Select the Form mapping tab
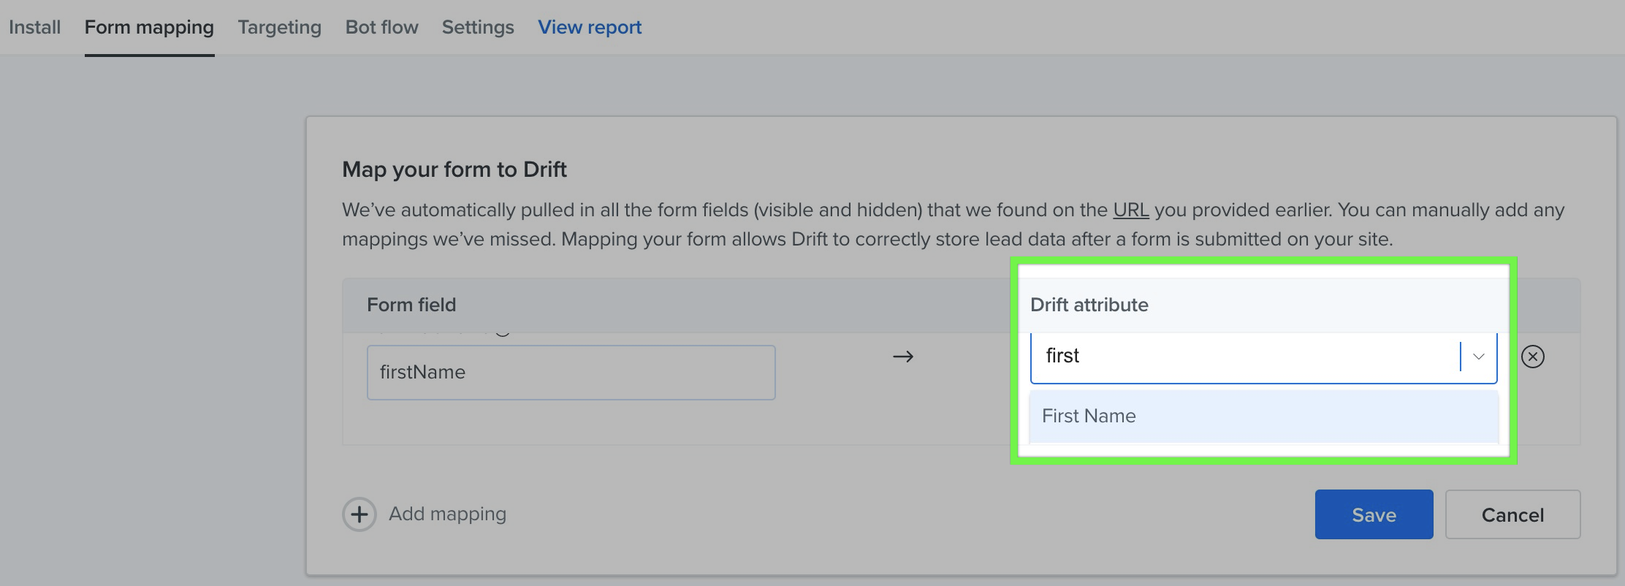 click(x=149, y=27)
